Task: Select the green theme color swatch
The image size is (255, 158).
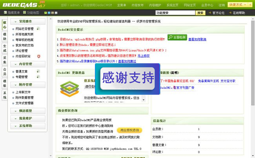Action: tap(46, 13)
